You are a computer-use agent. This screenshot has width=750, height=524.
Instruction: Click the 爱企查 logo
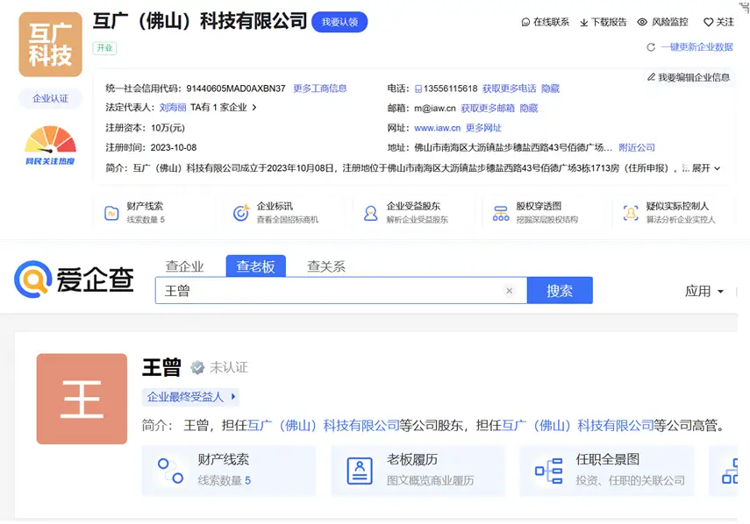coord(75,279)
